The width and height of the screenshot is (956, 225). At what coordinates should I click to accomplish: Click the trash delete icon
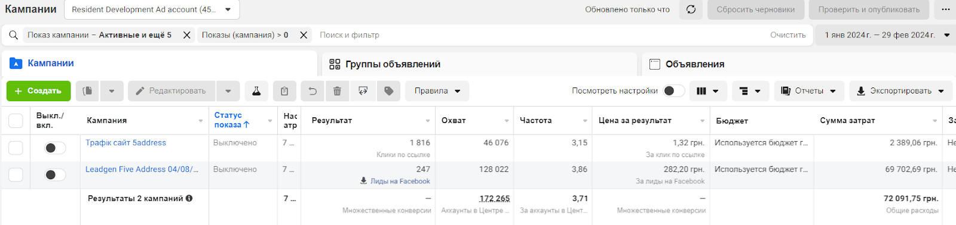(x=337, y=91)
